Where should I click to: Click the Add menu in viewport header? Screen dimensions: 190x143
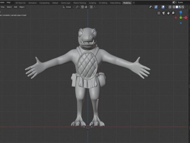coord(16,7)
